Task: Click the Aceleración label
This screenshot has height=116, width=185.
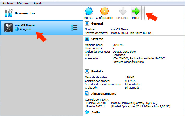Action: (x=93, y=58)
